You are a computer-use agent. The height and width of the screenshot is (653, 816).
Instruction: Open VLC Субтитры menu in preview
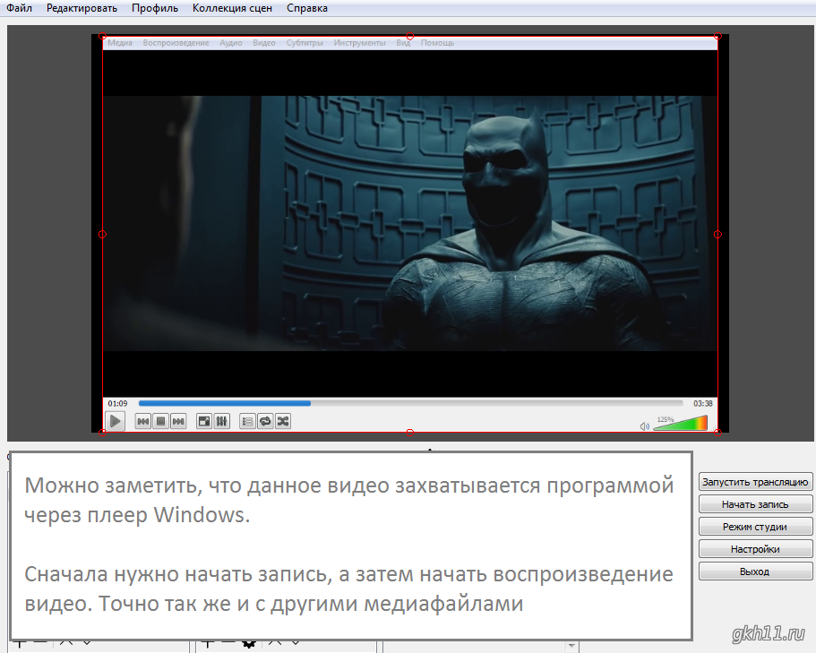305,43
